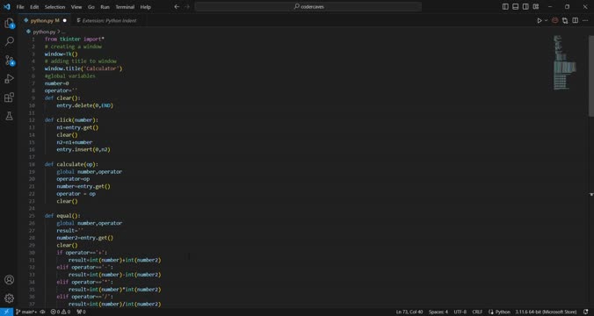Open the CRLF line ending selector
The width and height of the screenshot is (594, 316).
[477, 312]
